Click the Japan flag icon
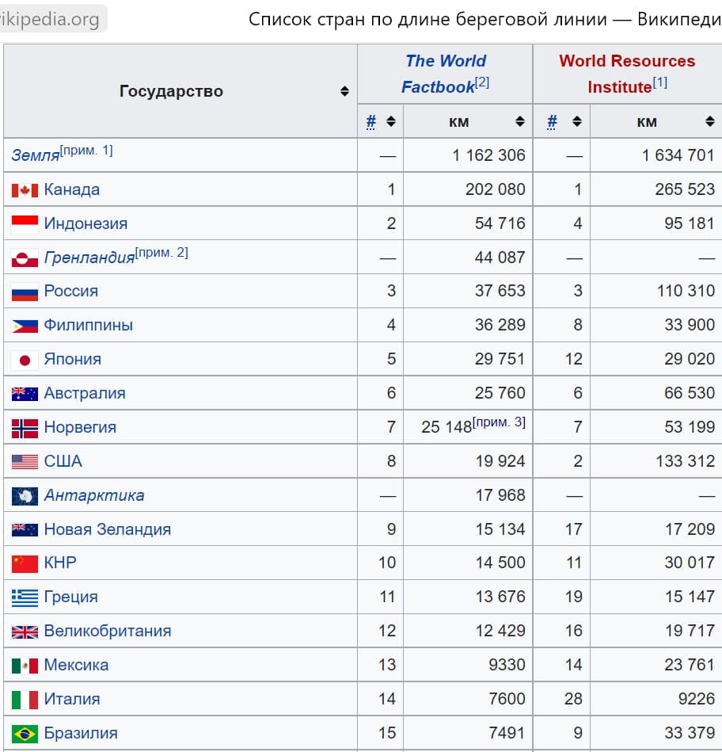The height and width of the screenshot is (752, 722). [x=25, y=360]
